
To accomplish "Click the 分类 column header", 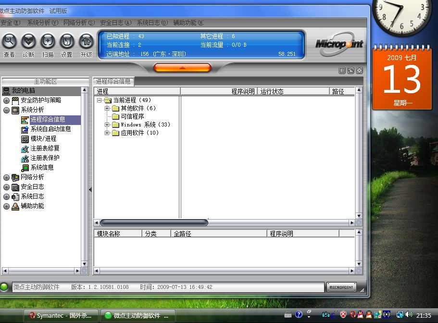I will (x=156, y=234).
